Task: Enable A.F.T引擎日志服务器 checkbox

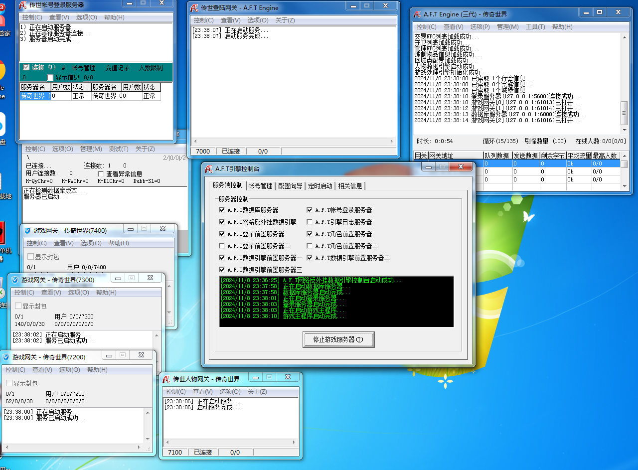Action: click(310, 222)
